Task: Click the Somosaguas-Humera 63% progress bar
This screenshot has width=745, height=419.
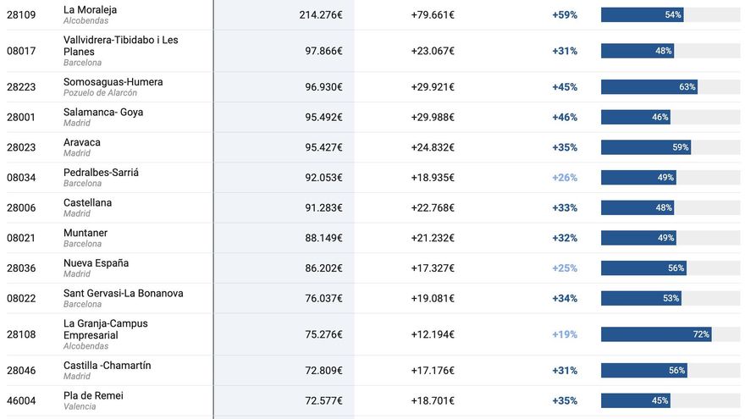Action: point(648,87)
